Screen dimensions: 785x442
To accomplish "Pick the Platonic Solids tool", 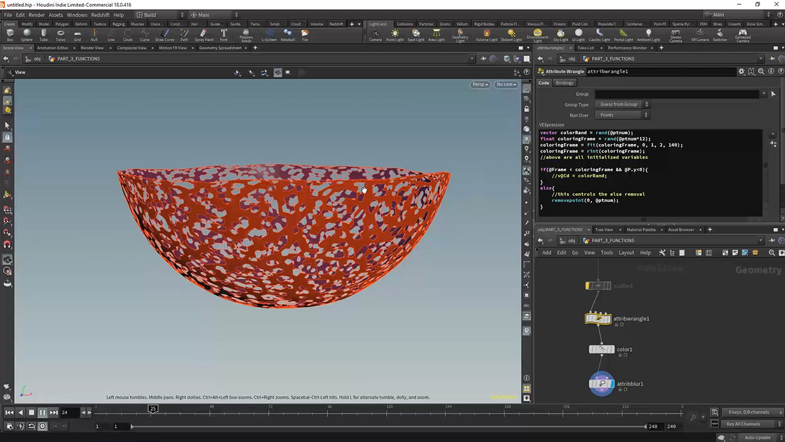I will tap(246, 36).
